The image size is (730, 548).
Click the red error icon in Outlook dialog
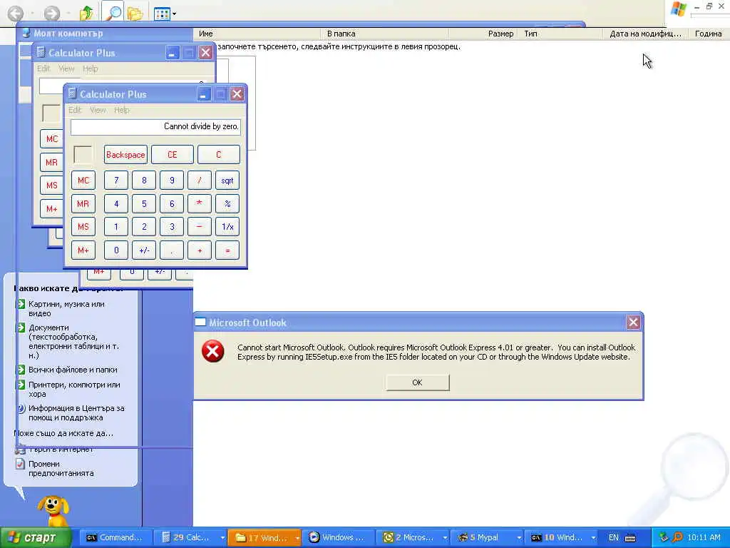(x=212, y=351)
